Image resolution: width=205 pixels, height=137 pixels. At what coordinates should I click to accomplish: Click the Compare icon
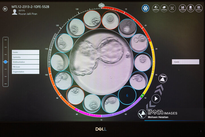164,8
